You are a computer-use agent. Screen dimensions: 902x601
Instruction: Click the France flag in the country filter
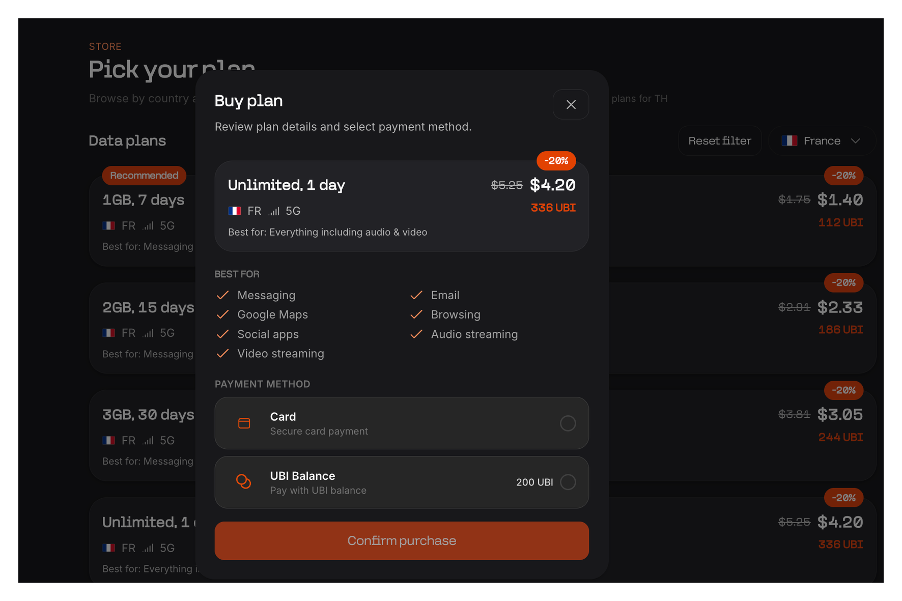(789, 141)
